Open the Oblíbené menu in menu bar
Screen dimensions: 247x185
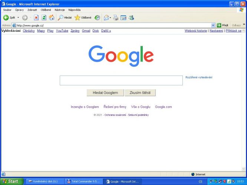click(46, 10)
